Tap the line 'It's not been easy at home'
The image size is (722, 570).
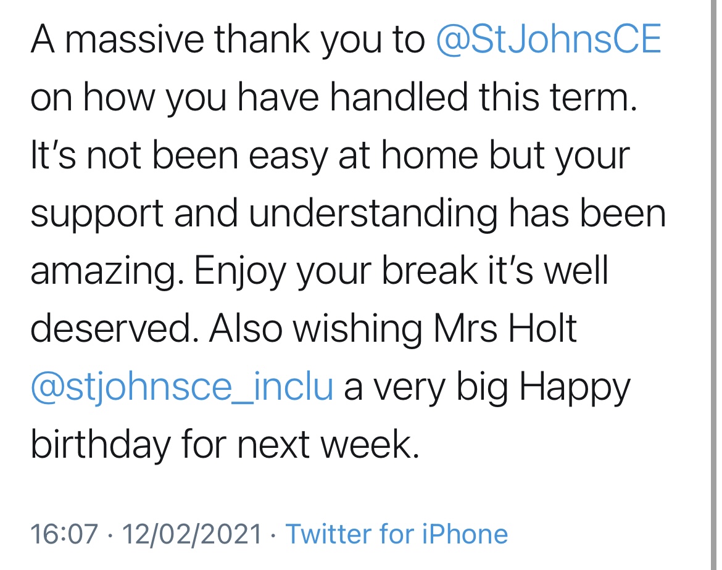[x=254, y=155]
